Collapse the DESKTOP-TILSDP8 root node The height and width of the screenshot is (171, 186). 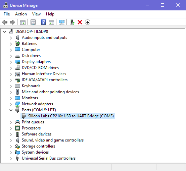click(4, 32)
